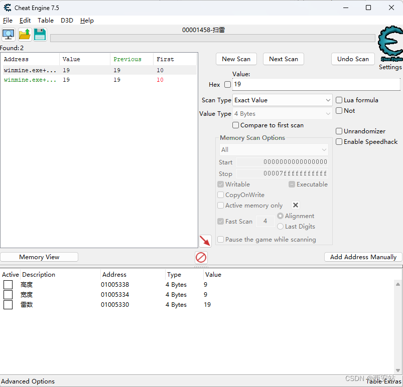
Task: Sort results by the Address column header
Action: [x=30, y=59]
